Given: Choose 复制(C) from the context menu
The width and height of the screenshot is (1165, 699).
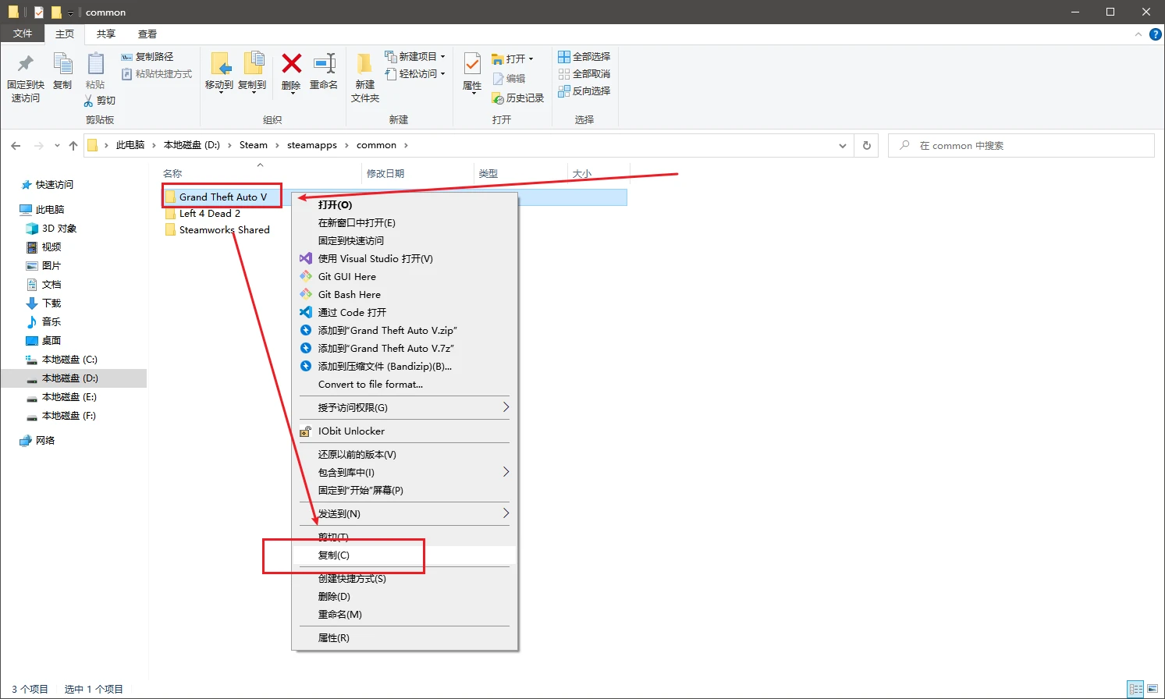Looking at the screenshot, I should point(404,555).
